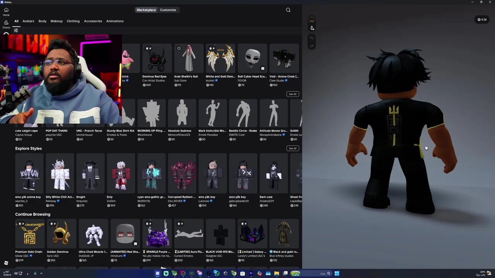Click the Sturdy Blue Shirt Kid title

120,131
